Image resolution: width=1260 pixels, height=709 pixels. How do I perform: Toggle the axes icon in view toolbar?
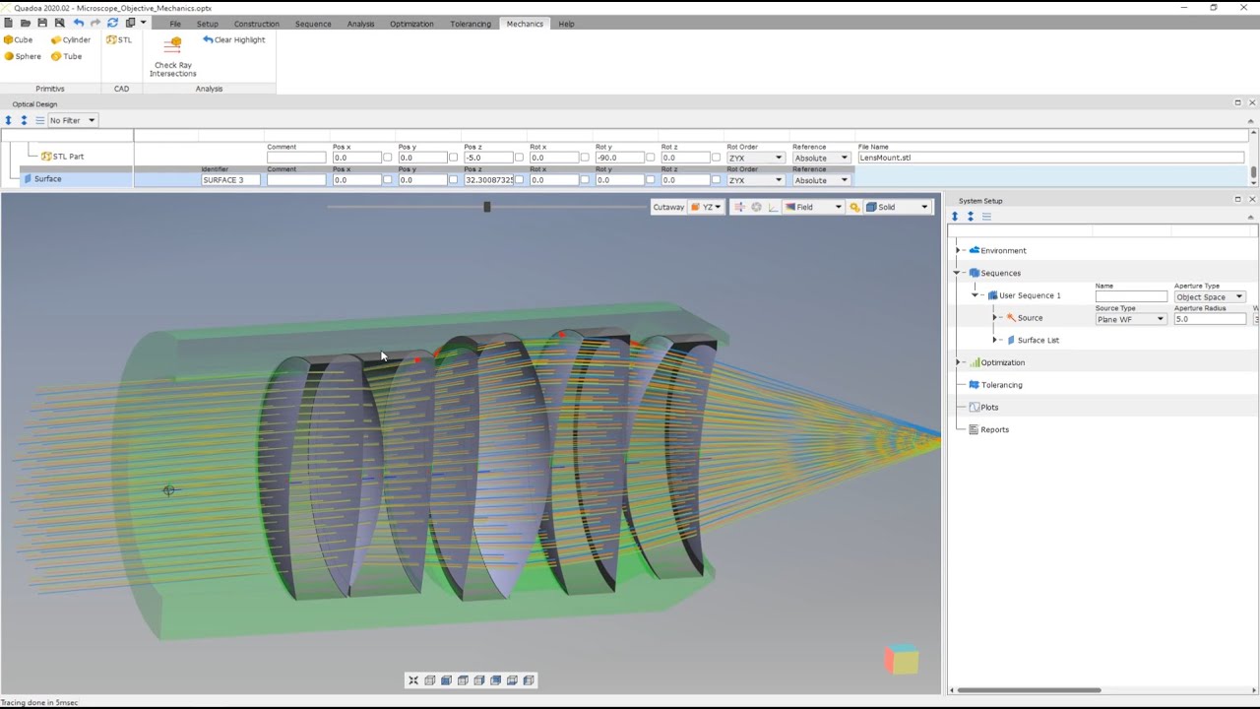[773, 207]
